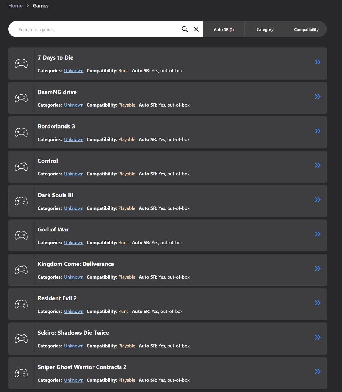Viewport: 342px width, 392px height.
Task: Open Borderlands 3 using its double-chevron arrow
Action: (x=317, y=131)
